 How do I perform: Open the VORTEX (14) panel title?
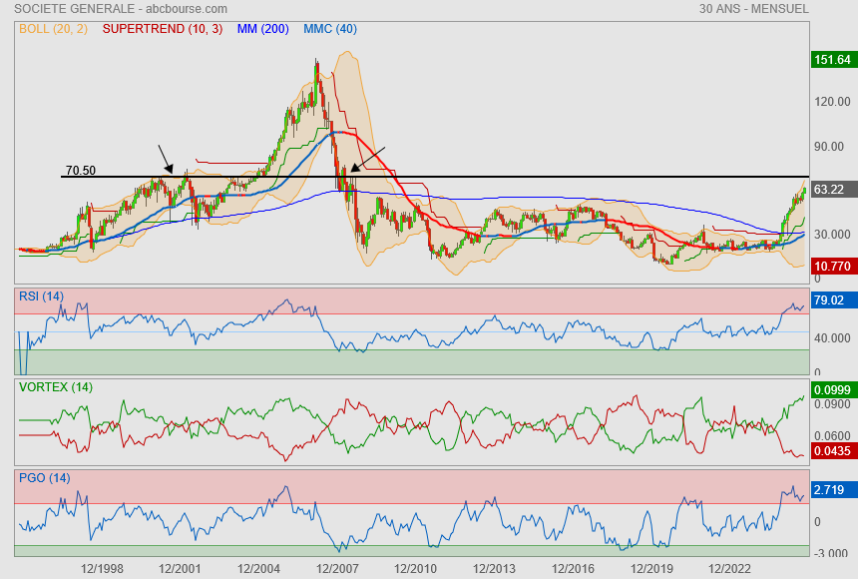(x=55, y=386)
